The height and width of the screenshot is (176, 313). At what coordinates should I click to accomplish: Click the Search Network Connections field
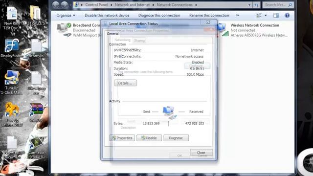(x=278, y=5)
